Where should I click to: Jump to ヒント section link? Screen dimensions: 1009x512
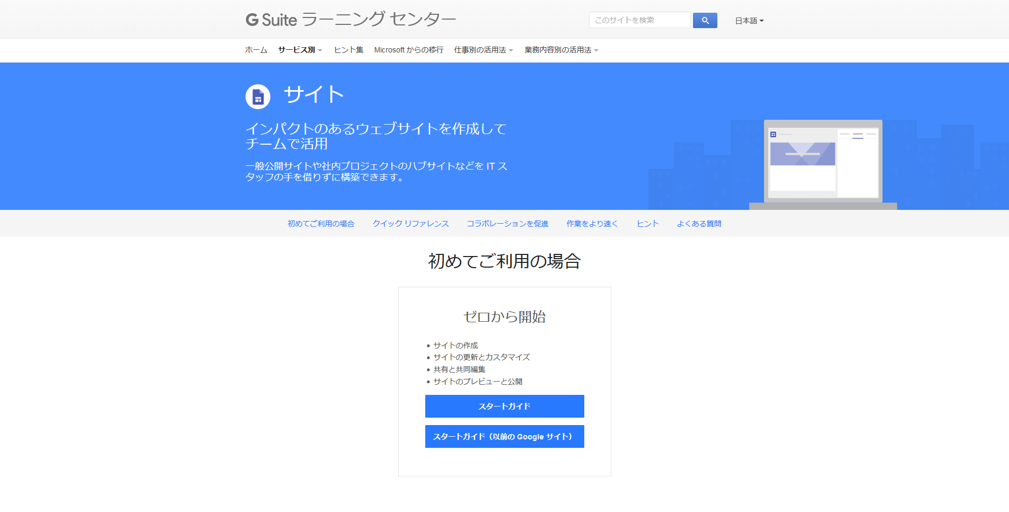[647, 224]
